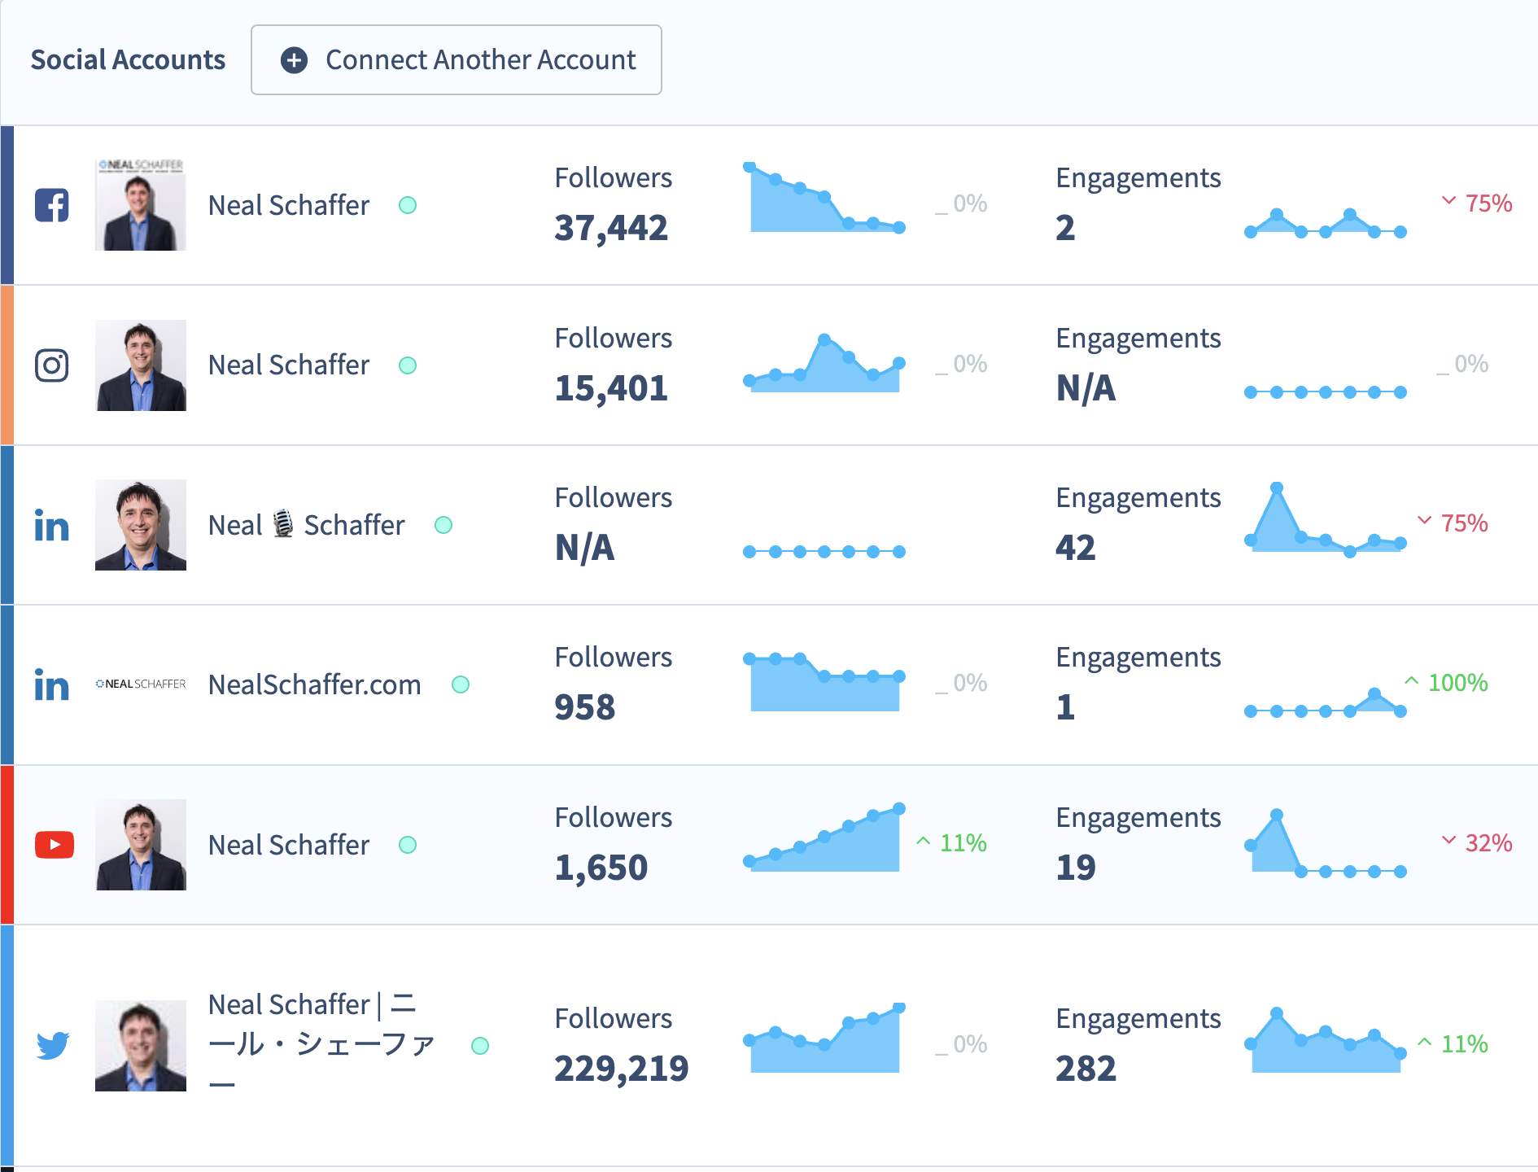The image size is (1538, 1172).
Task: Toggle the green status dot for Instagram account
Action: pos(408,365)
